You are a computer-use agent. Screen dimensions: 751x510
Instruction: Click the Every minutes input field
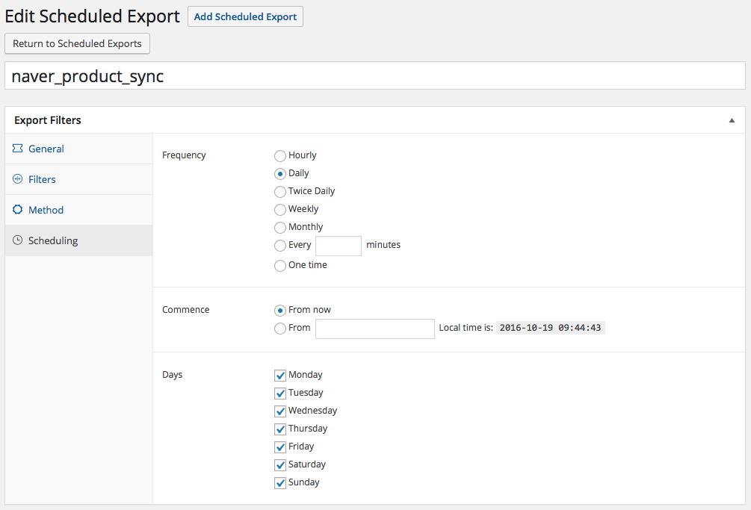[339, 246]
